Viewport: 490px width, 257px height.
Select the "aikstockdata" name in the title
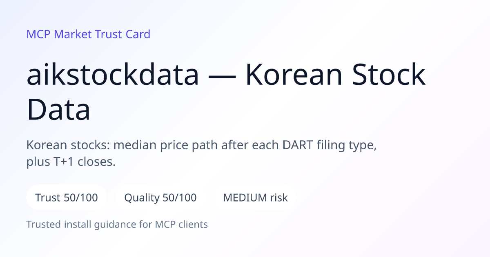click(x=113, y=75)
